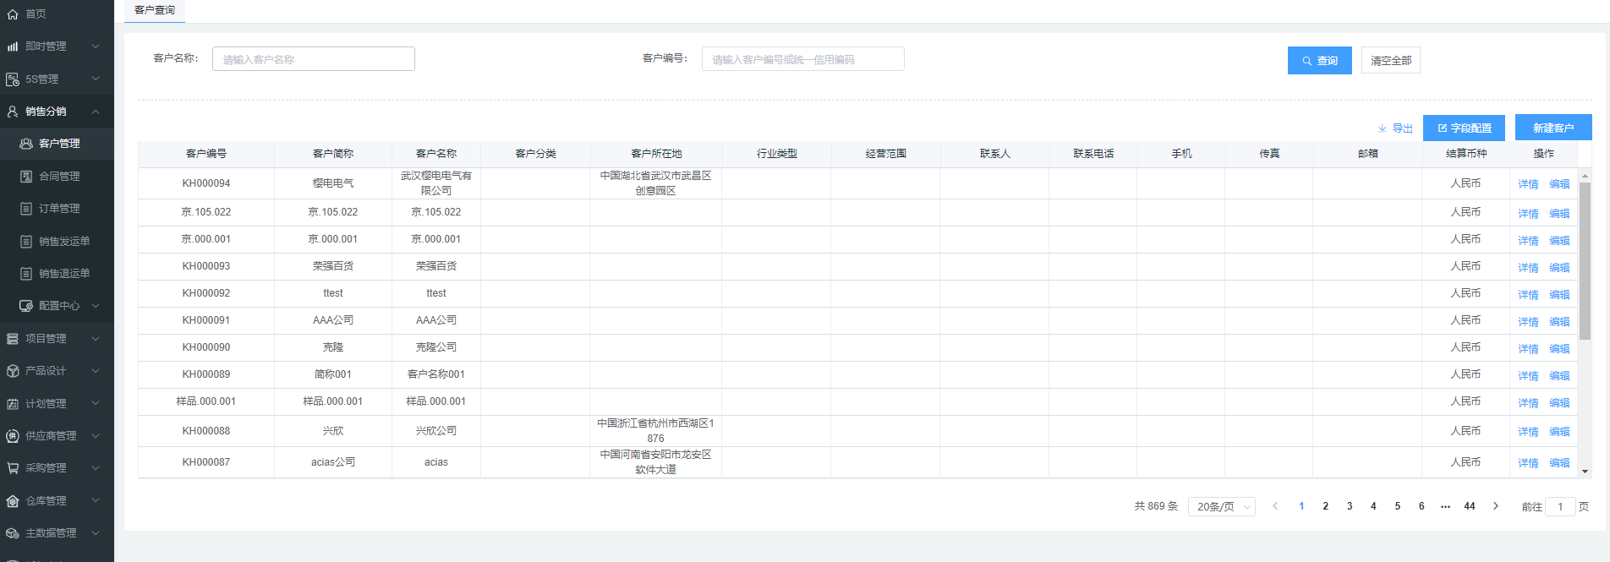This screenshot has width=1610, height=562.
Task: Open the 20条/页 page size dropdown
Action: (1221, 506)
